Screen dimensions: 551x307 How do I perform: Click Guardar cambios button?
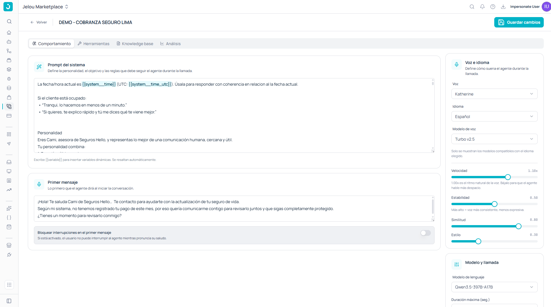(x=519, y=22)
